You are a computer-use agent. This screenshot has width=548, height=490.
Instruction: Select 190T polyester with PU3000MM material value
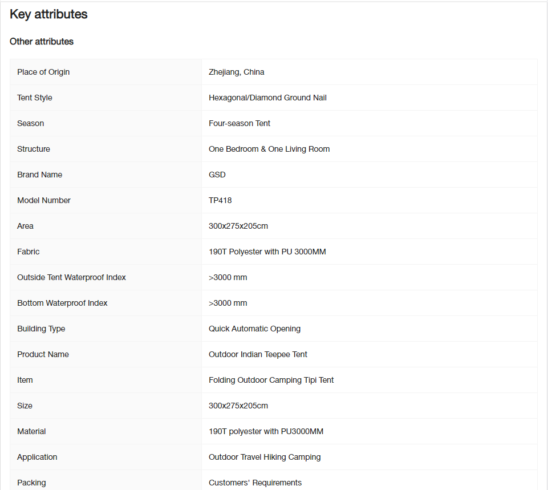pyautogui.click(x=266, y=432)
